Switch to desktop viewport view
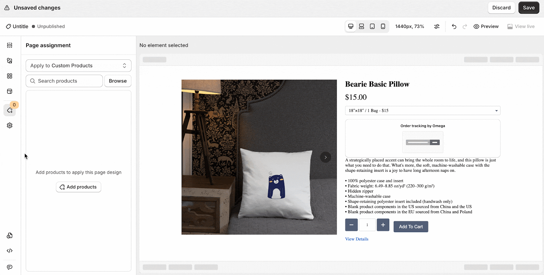This screenshot has height=275, width=544. coord(351,26)
